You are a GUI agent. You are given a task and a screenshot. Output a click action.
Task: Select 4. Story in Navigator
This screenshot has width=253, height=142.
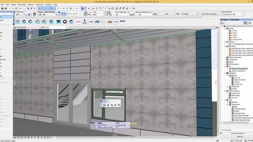click(234, 31)
